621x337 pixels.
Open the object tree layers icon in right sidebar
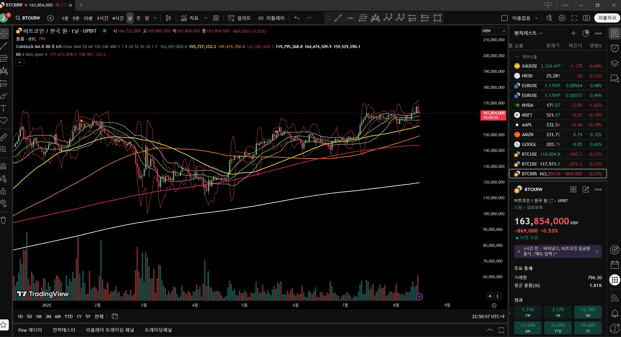click(x=614, y=63)
